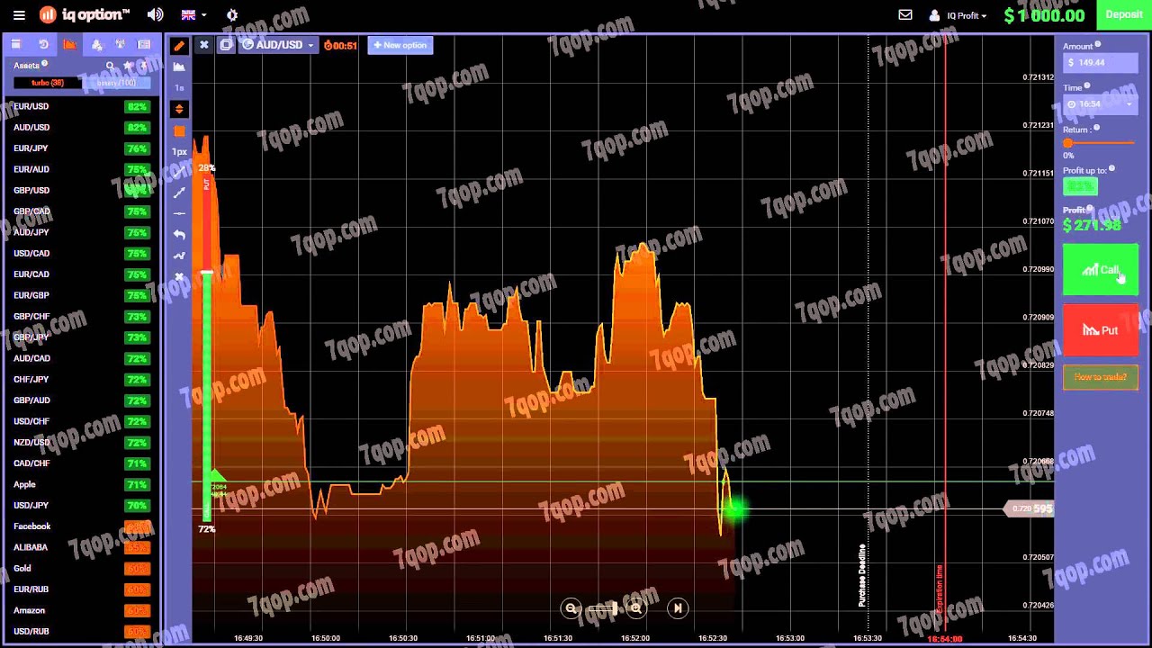This screenshot has height=648, width=1152.
Task: Click the IQ Option logo
Action: pos(85,14)
